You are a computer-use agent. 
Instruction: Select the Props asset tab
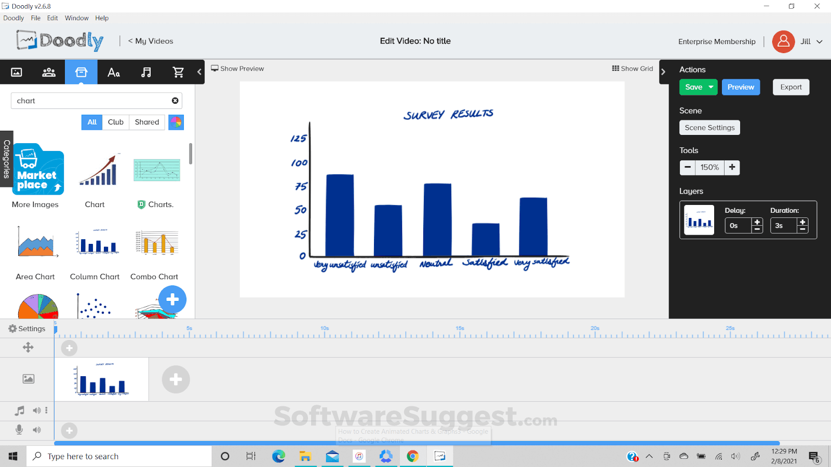pyautogui.click(x=81, y=72)
